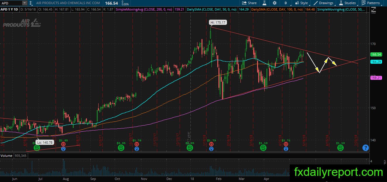Click the Lo: 140.78 price bubble
Viewport: 387px width, 182px height.
tap(45, 142)
